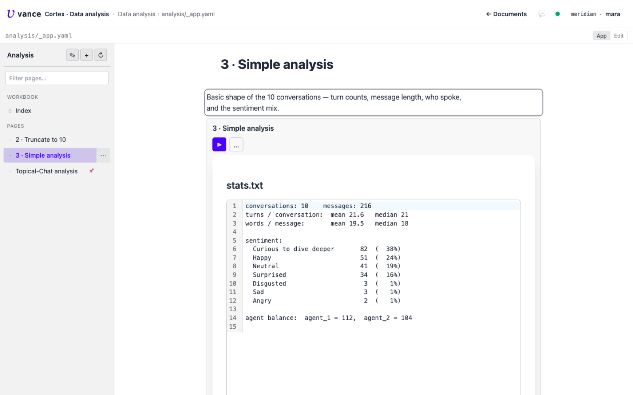Image resolution: width=633 pixels, height=395 pixels.
Task: Click the vance logo
Action: 24,14
